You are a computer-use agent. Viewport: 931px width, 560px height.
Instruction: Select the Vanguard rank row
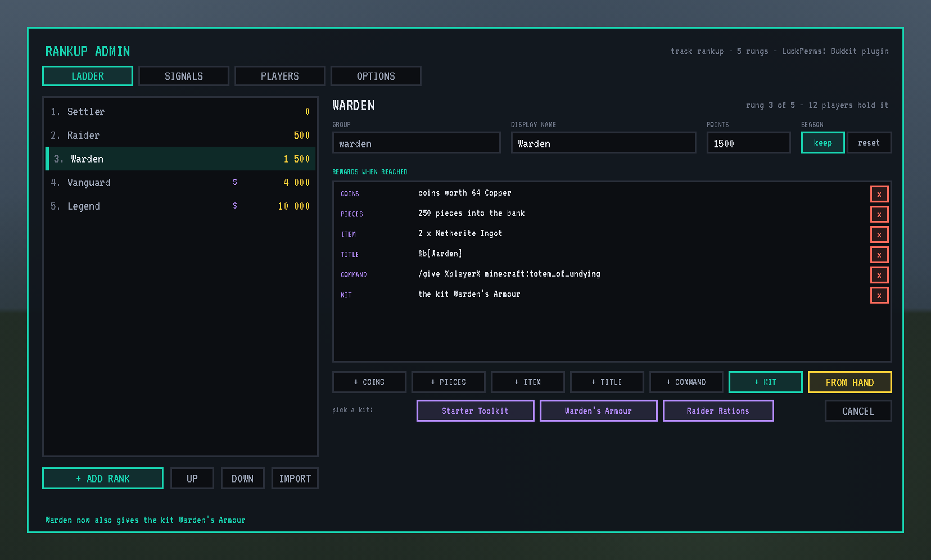point(180,183)
